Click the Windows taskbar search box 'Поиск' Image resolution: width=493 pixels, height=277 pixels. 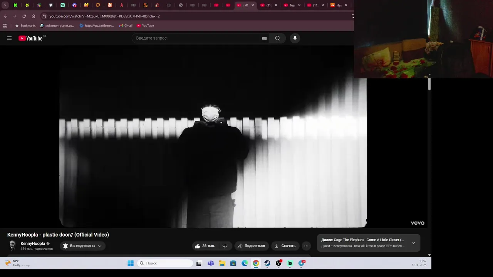click(x=165, y=263)
